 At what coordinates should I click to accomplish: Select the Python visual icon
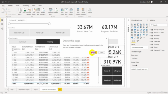(x=144, y=35)
